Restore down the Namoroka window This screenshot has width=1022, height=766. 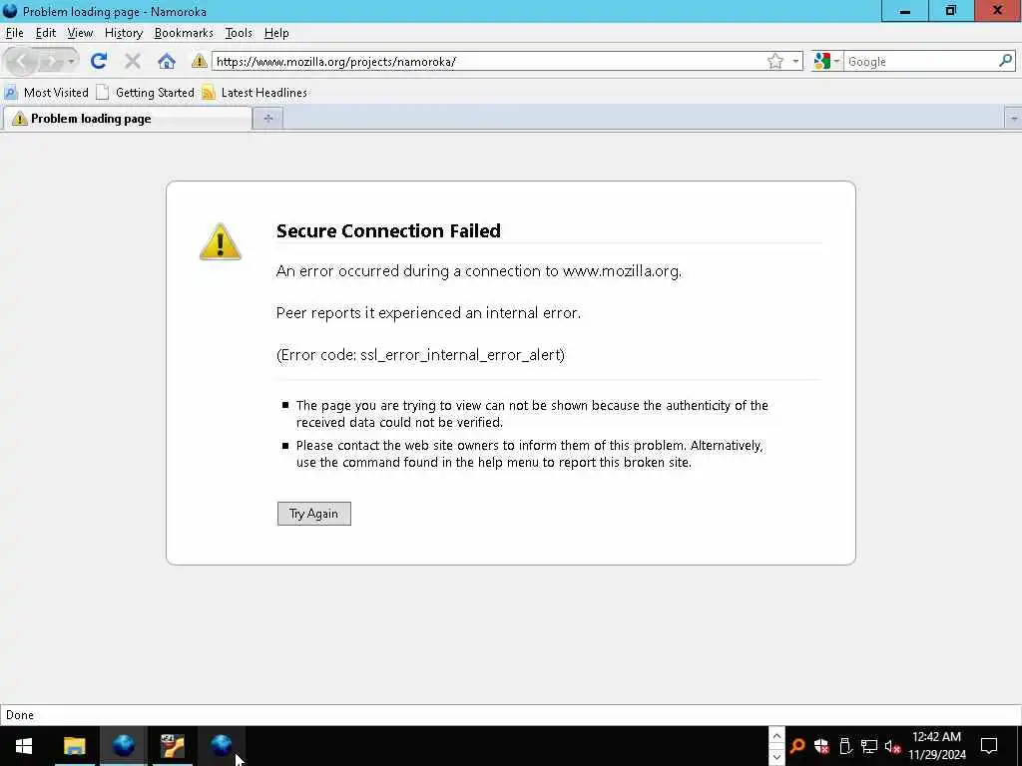(951, 11)
